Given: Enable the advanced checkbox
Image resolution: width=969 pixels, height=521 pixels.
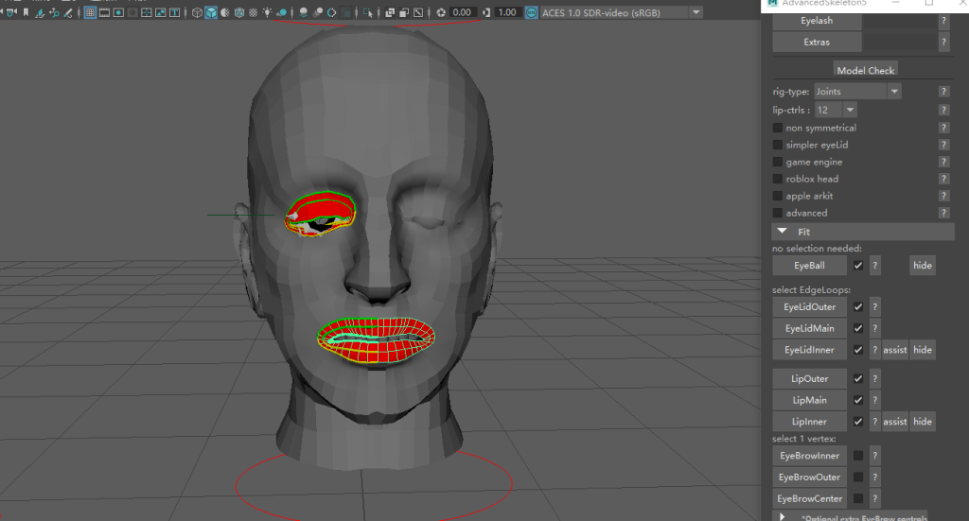Looking at the screenshot, I should pyautogui.click(x=778, y=213).
